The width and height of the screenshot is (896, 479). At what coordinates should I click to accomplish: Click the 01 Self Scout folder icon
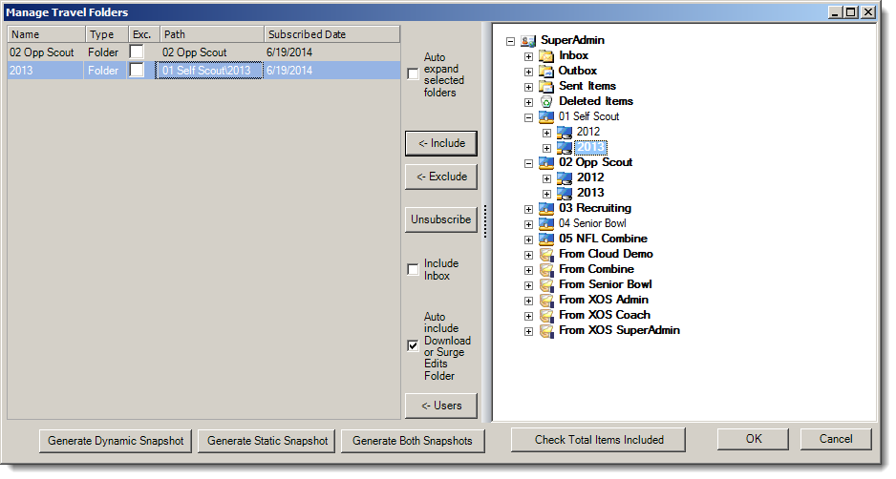(x=546, y=117)
